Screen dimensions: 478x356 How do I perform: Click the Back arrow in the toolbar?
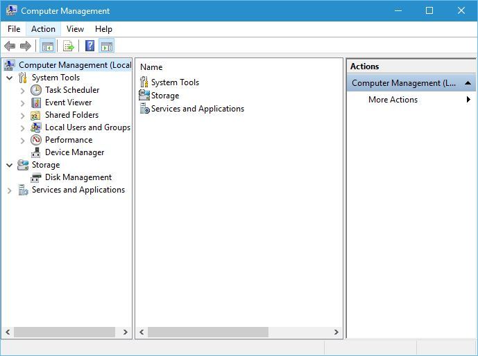(x=10, y=46)
